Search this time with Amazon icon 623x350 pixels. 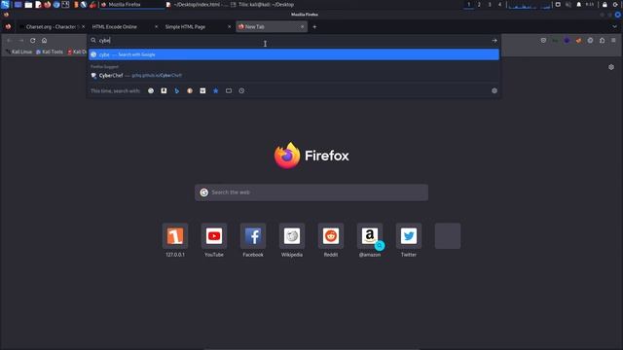(164, 90)
